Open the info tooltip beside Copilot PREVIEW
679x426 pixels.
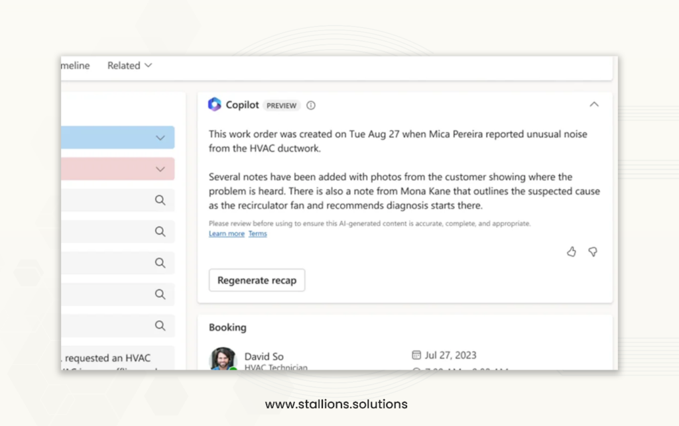310,105
